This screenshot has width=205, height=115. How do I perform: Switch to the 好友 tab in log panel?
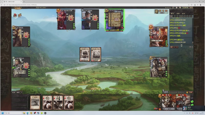[184, 14]
